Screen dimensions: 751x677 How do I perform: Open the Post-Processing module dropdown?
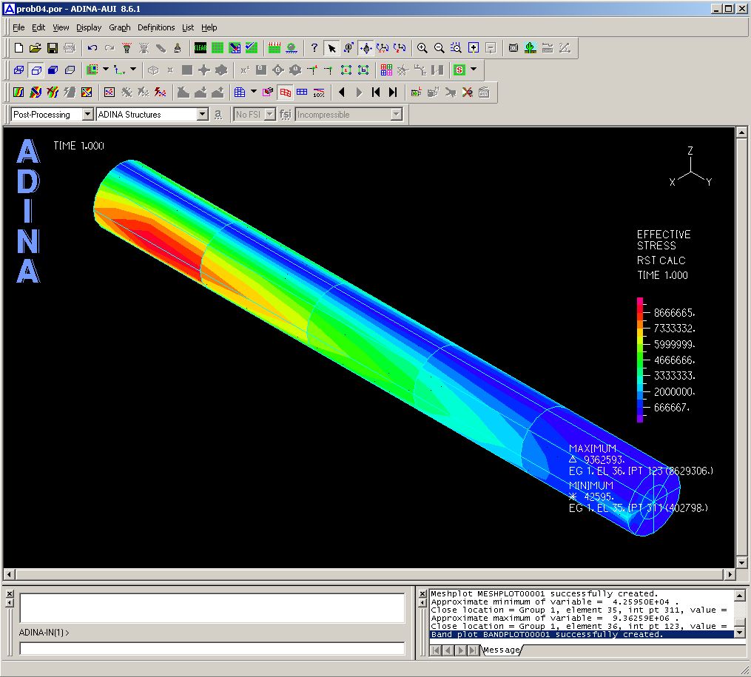click(x=88, y=115)
